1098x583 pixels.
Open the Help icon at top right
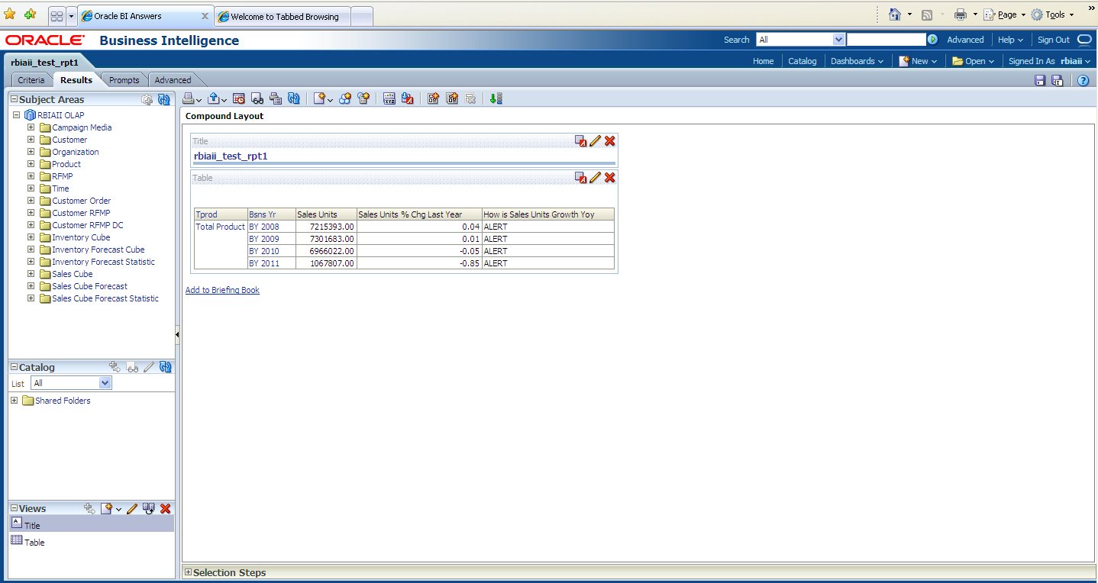point(1083,80)
